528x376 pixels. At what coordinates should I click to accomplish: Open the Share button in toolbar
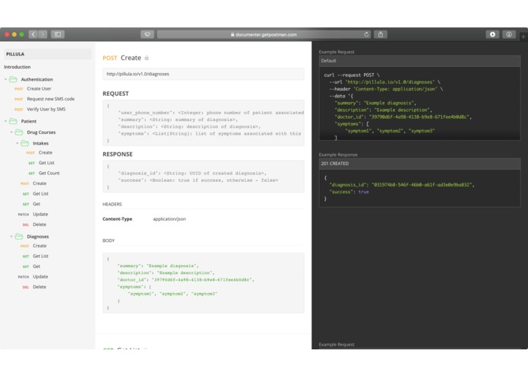381,34
